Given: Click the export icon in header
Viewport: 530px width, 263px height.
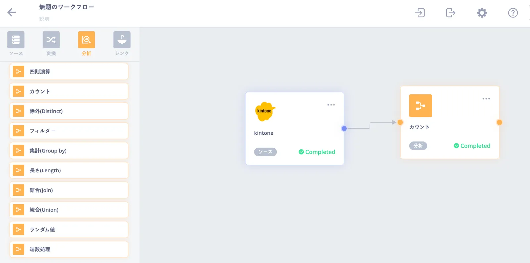Looking at the screenshot, I should [450, 13].
